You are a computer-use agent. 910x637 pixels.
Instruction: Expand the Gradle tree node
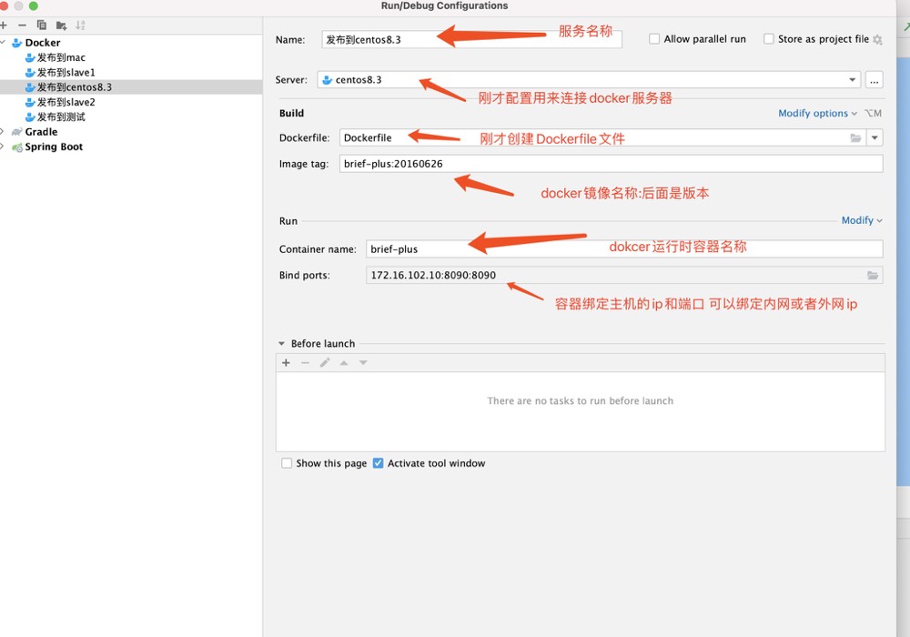pyautogui.click(x=3, y=132)
